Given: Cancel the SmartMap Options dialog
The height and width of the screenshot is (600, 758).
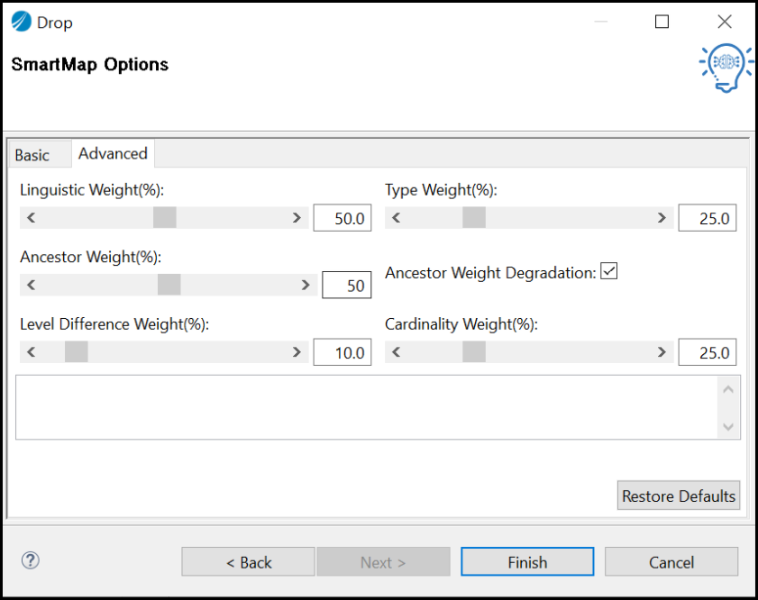Looking at the screenshot, I should click(x=671, y=562).
